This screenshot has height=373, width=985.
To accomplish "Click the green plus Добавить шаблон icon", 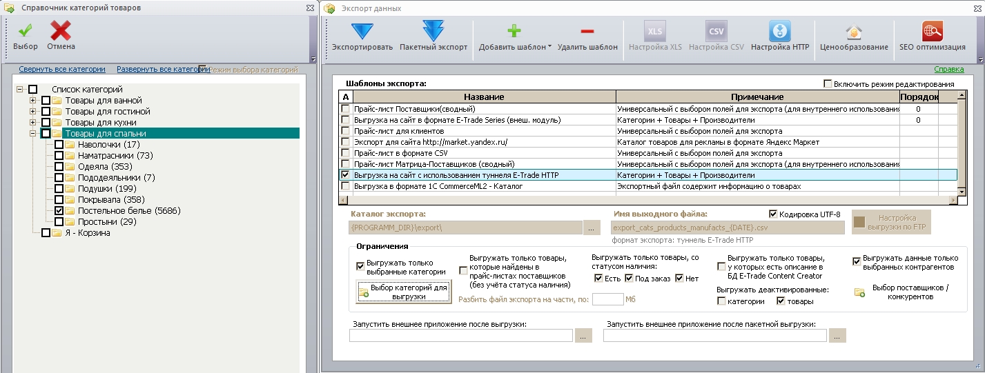I will (x=514, y=31).
